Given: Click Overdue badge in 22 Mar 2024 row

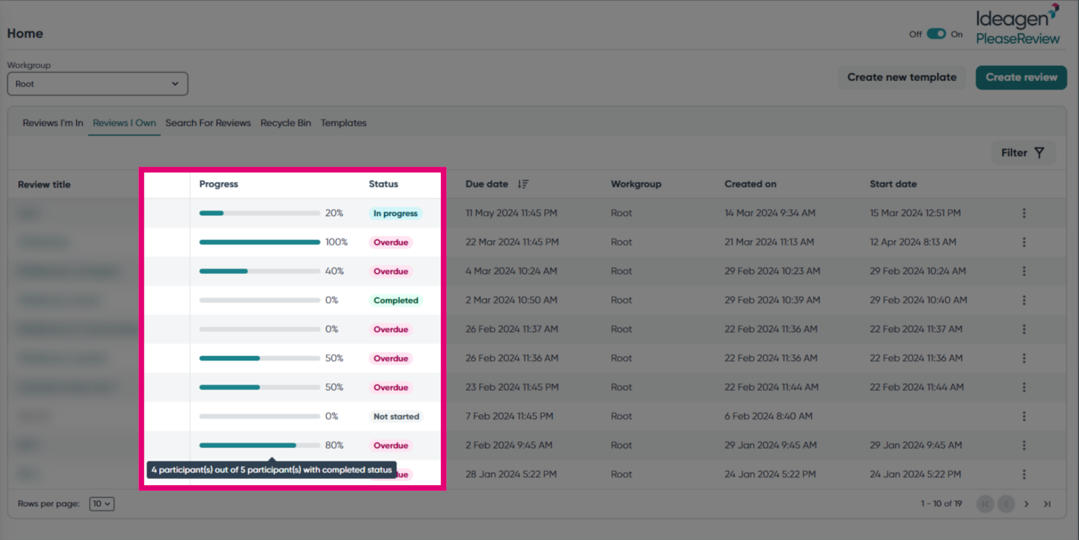Looking at the screenshot, I should tap(391, 242).
